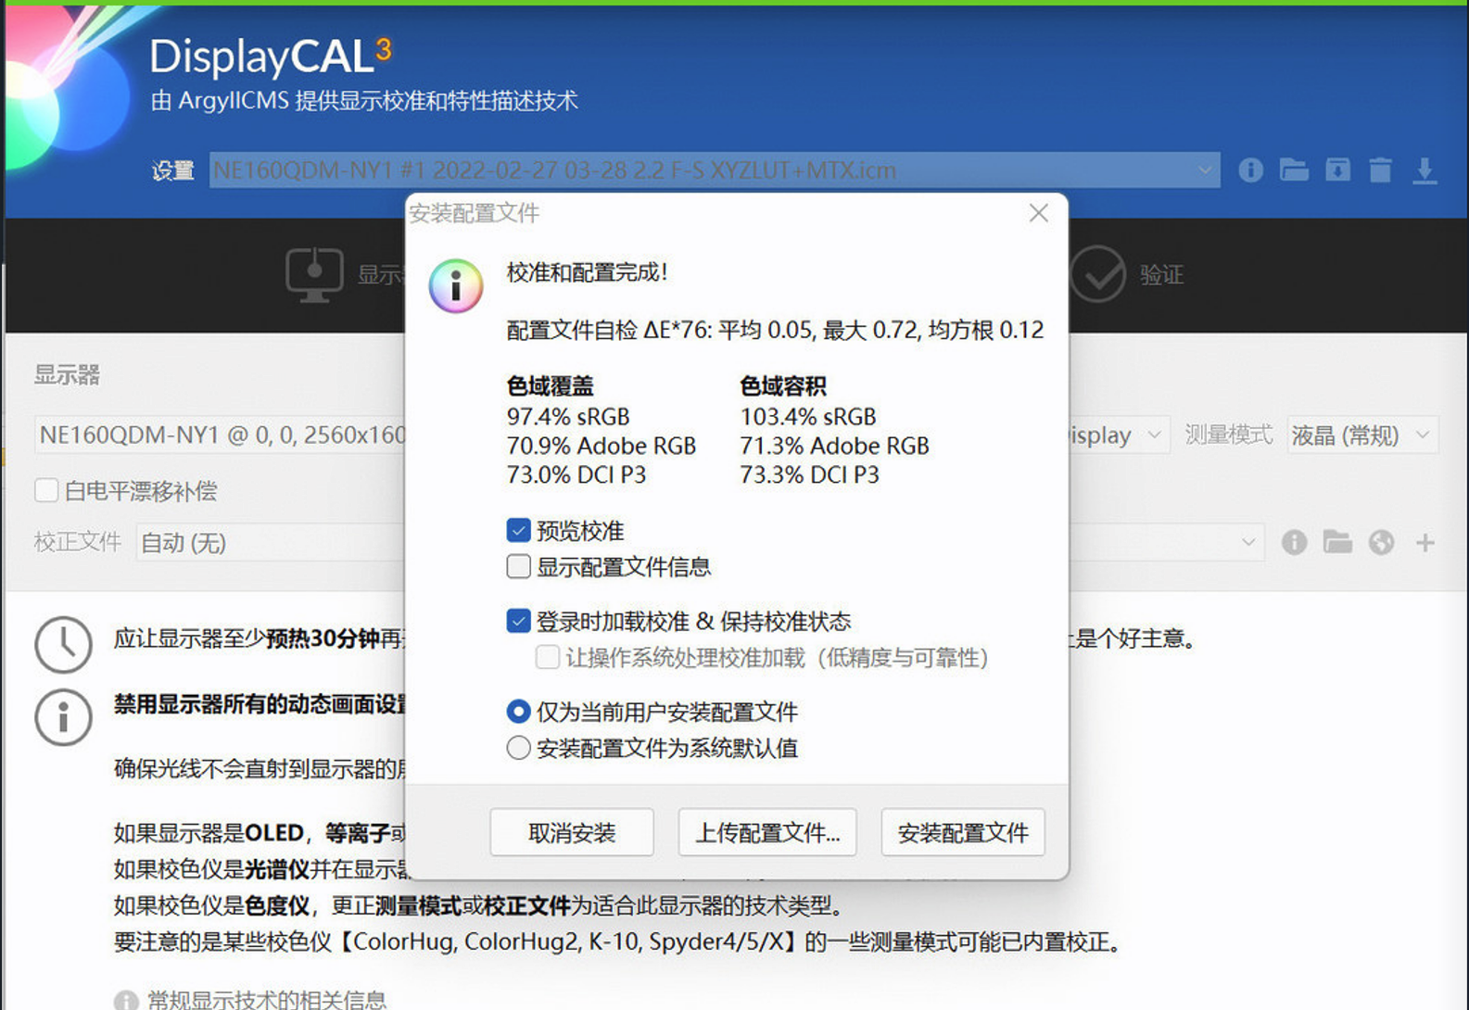This screenshot has width=1469, height=1010.
Task: Expand the settings file dropdown
Action: (x=715, y=170)
